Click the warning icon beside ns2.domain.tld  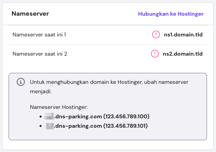pos(155,54)
